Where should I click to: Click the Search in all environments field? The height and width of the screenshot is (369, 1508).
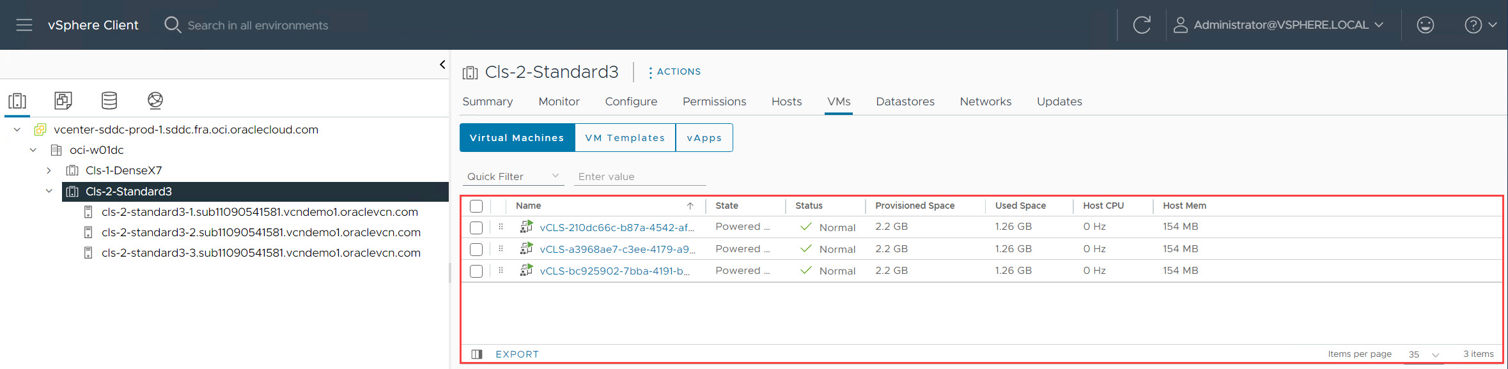coord(258,26)
